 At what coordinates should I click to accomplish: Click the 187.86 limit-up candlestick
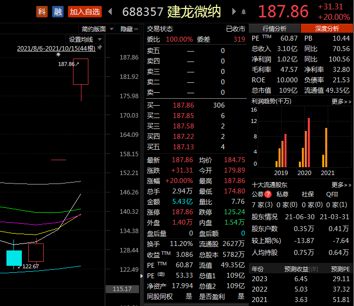coord(80,72)
